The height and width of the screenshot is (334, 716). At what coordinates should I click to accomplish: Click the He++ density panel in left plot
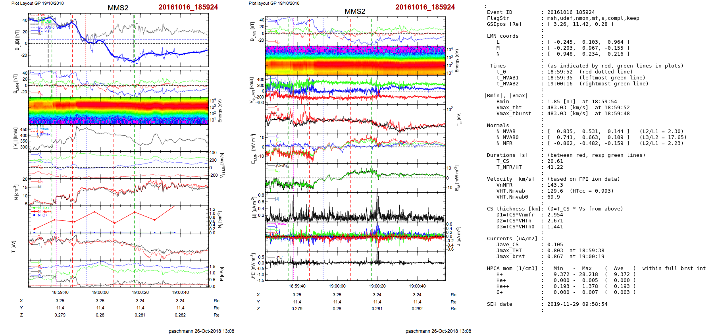point(118,219)
